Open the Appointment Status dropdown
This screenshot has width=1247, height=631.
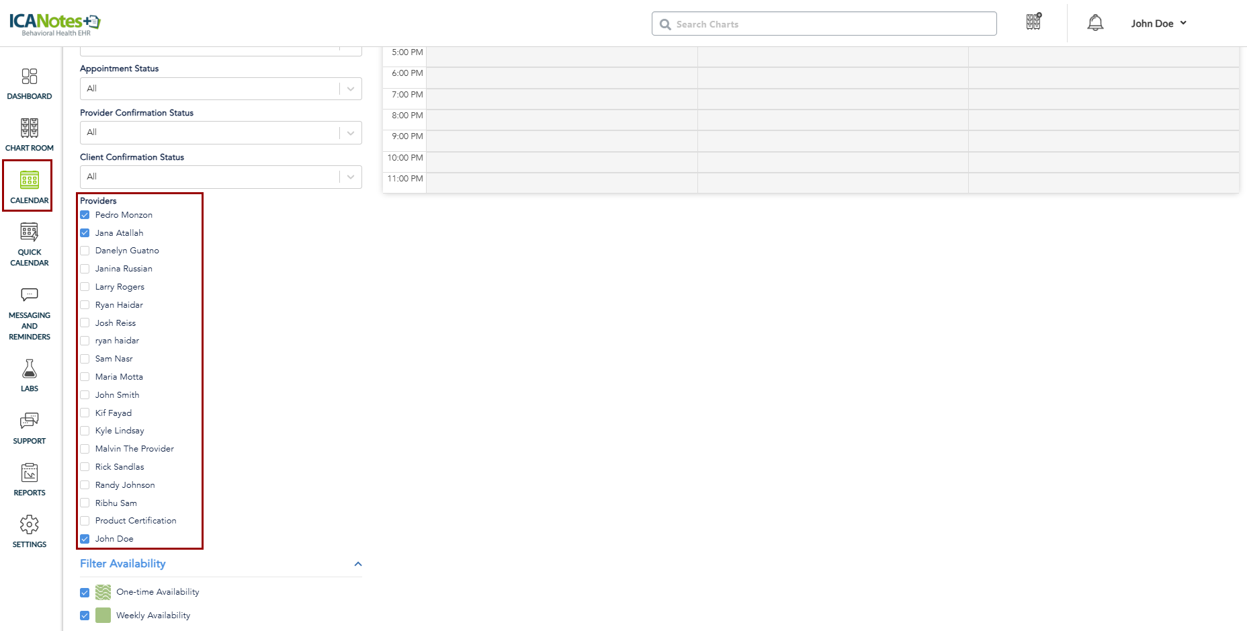[x=220, y=89]
